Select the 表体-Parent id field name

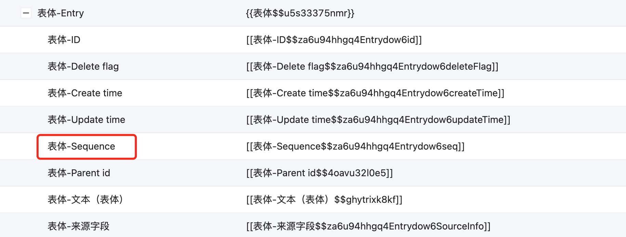(x=79, y=173)
